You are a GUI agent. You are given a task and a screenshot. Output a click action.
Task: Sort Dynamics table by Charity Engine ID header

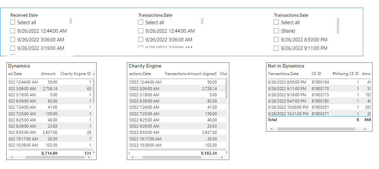point(76,74)
